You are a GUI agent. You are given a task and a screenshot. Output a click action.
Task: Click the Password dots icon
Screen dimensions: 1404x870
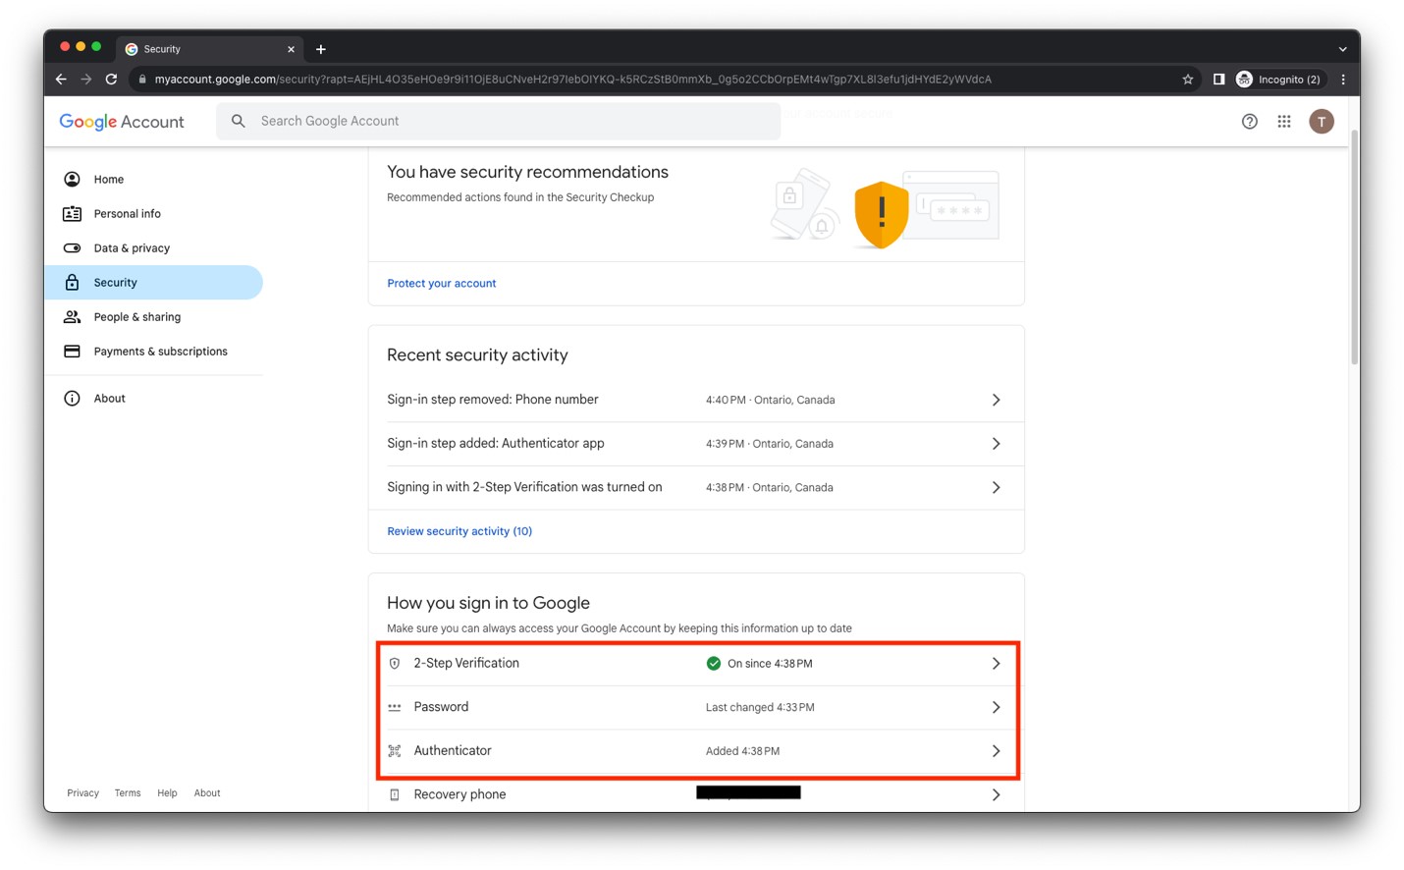(x=395, y=707)
